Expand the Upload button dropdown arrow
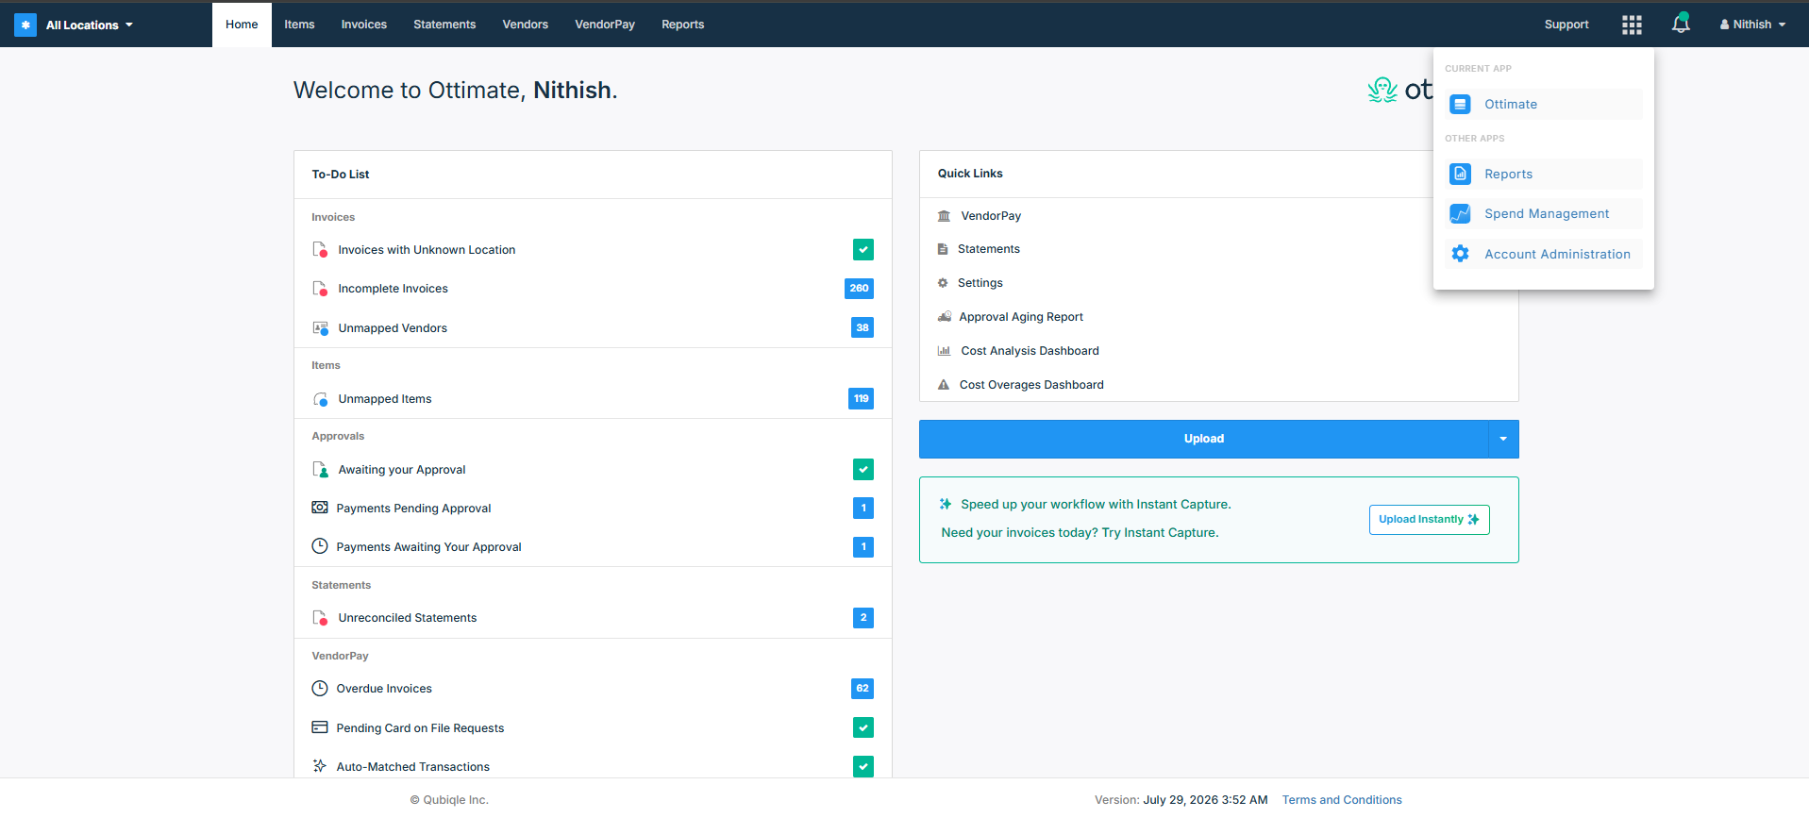This screenshot has width=1809, height=818. [1503, 439]
